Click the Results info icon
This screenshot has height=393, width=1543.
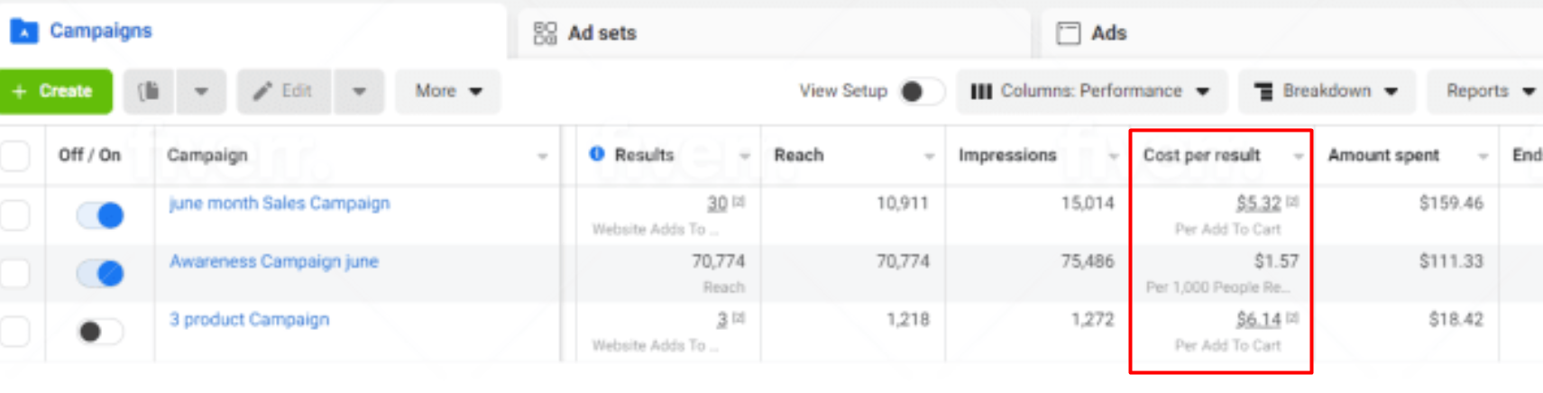597,154
